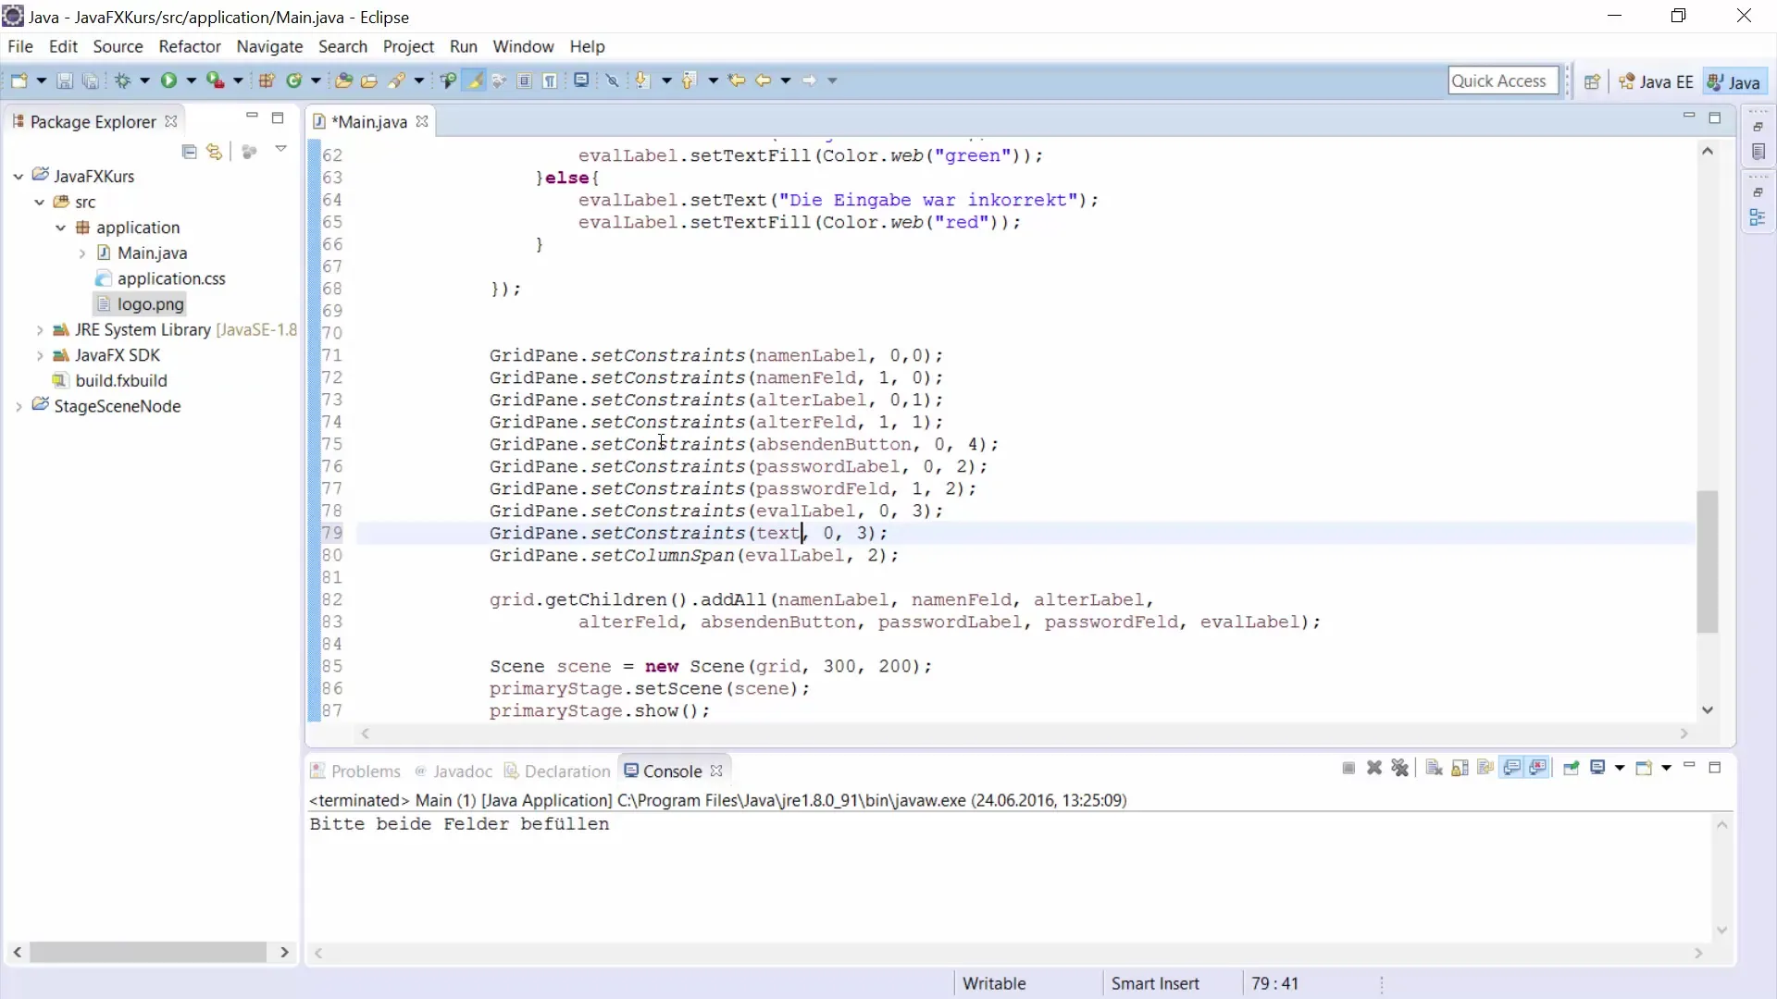Screen dimensions: 1777x999
Task: Toggle Scroll Lock in Console
Action: (x=1460, y=769)
